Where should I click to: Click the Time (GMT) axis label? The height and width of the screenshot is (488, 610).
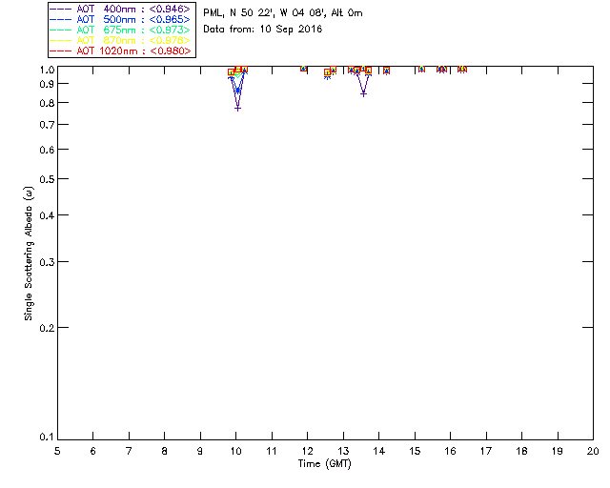[324, 464]
